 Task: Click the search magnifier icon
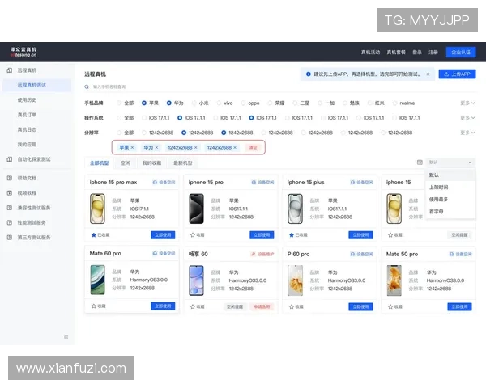(x=87, y=87)
